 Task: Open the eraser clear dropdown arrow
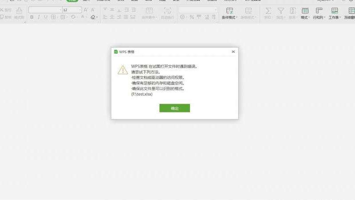point(97,17)
